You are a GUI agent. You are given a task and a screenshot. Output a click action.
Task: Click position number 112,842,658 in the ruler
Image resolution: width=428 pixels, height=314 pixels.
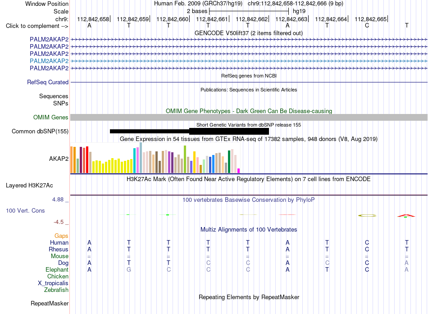(x=93, y=19)
